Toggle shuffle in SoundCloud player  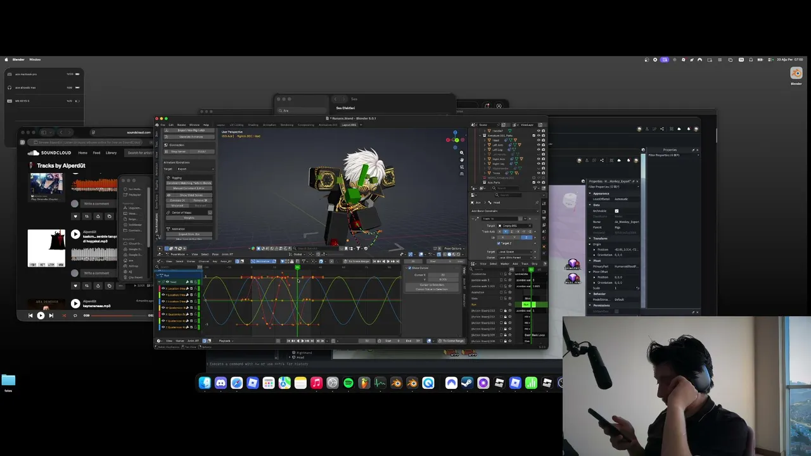64,315
